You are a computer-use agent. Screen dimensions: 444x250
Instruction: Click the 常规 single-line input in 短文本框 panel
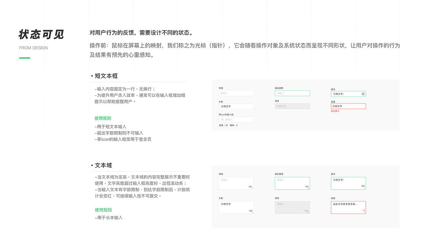click(236, 93)
